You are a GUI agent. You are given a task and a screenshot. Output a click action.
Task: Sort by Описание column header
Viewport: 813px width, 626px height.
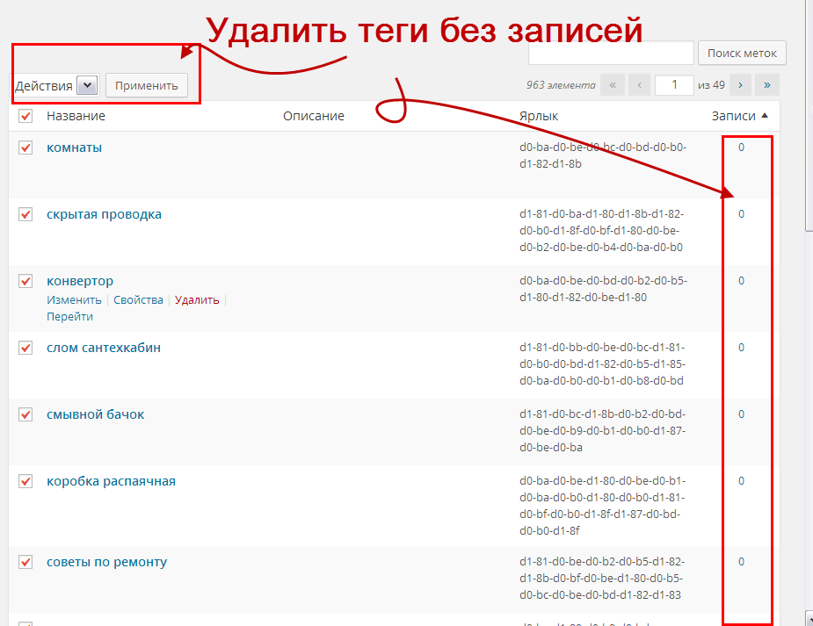pos(314,116)
